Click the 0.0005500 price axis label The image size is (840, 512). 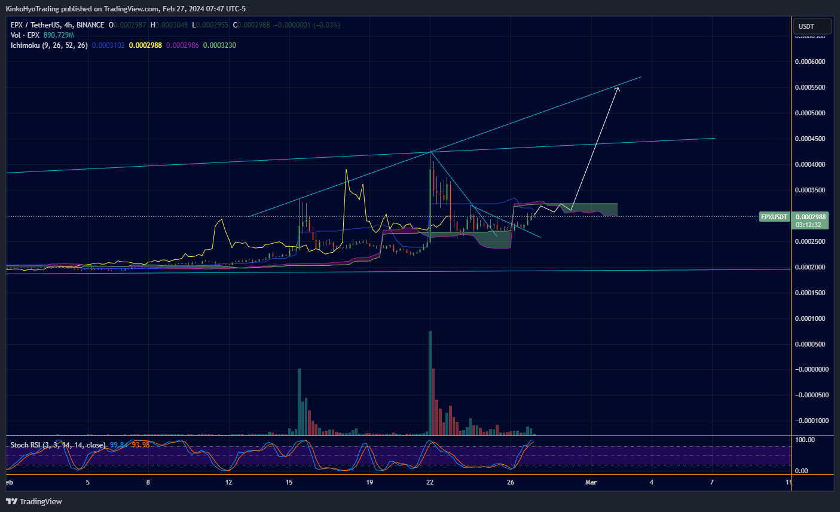pyautogui.click(x=810, y=87)
